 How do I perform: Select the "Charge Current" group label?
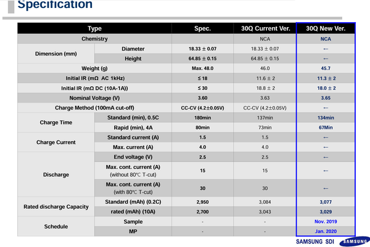point(56,142)
